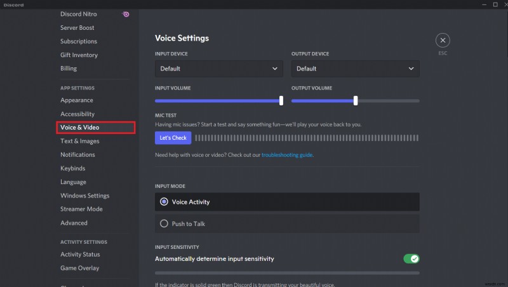Image resolution: width=508 pixels, height=287 pixels.
Task: Open the Game Overlay settings
Action: (x=80, y=268)
